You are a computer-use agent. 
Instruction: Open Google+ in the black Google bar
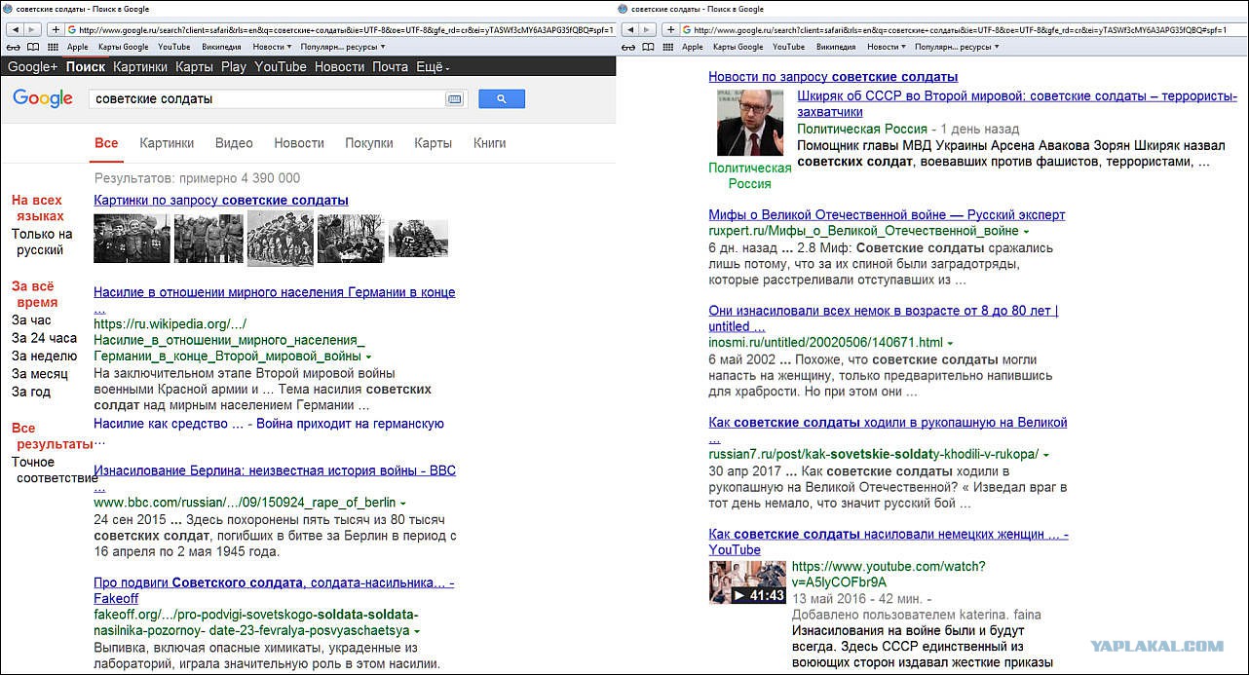pos(33,67)
